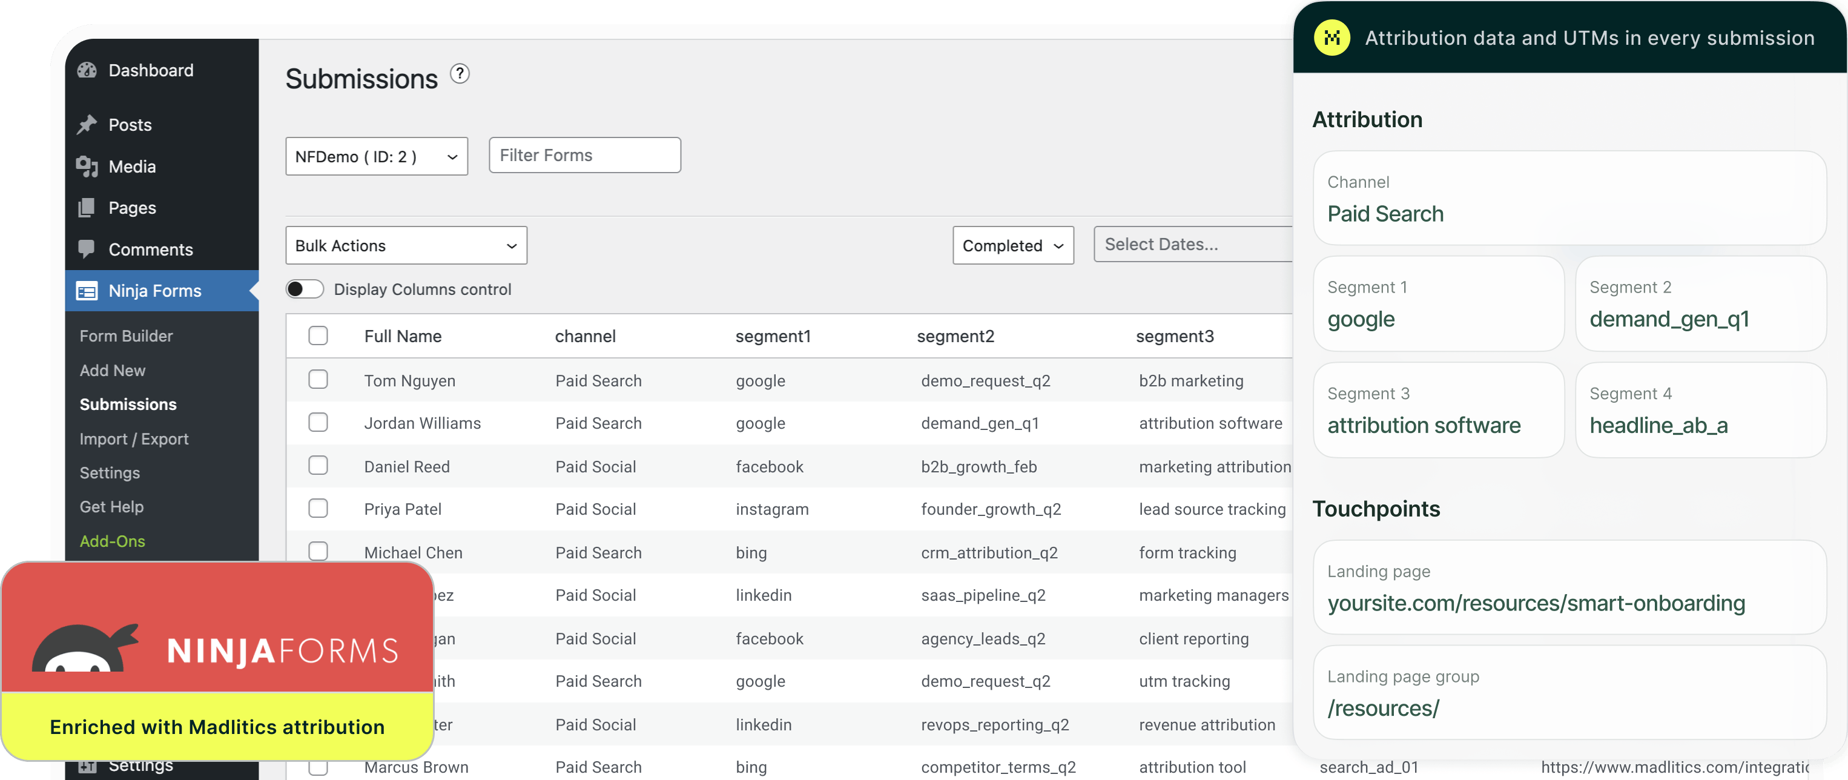The image size is (1848, 780).
Task: Click the Segment 3 attribution software card
Action: pos(1438,410)
